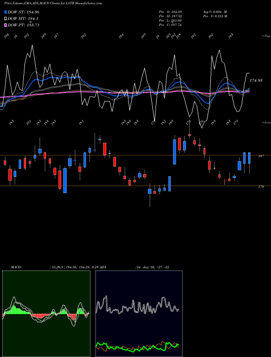Click the 178 price level label
Image resolution: width=271 pixels, height=357 pixels.
coord(261,187)
